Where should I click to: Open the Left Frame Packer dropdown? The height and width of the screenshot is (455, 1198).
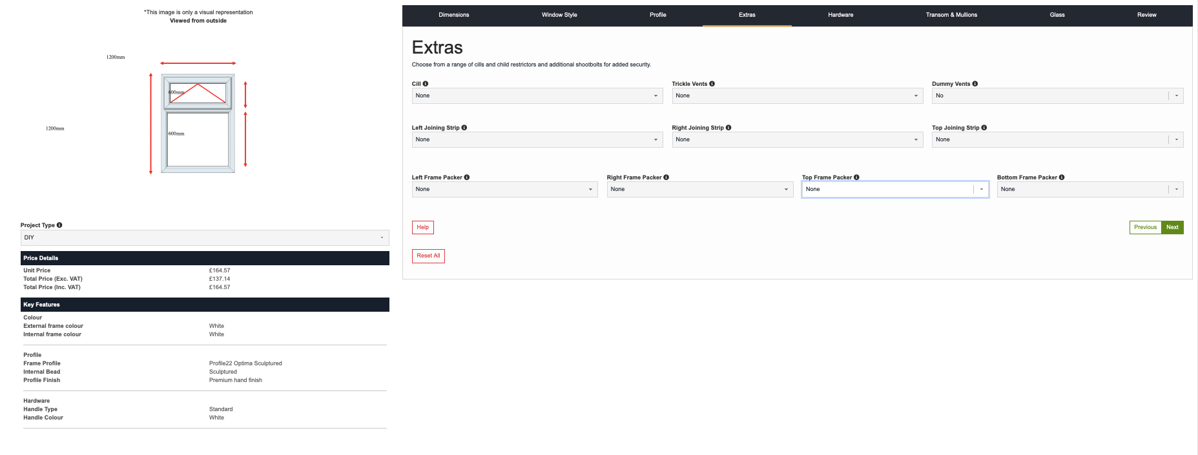(504, 189)
